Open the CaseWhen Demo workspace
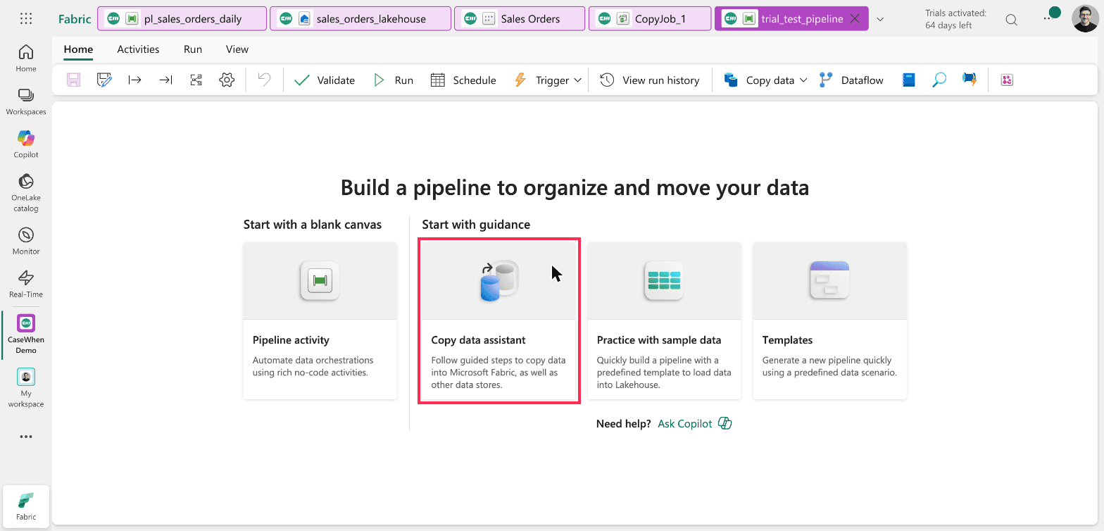This screenshot has height=531, width=1104. (26, 334)
